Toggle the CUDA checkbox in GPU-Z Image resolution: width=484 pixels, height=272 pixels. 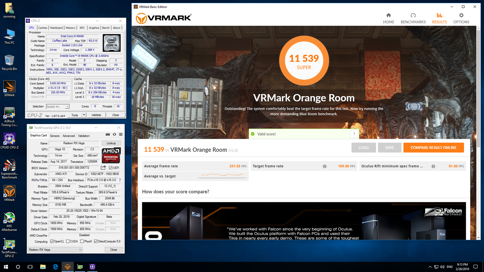(68, 241)
